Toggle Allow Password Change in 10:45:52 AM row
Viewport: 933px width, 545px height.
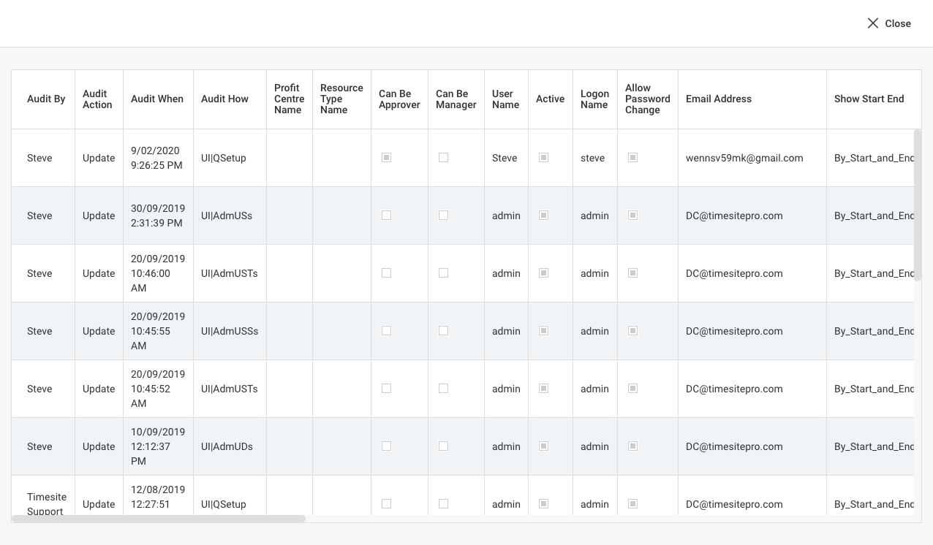[x=633, y=389]
